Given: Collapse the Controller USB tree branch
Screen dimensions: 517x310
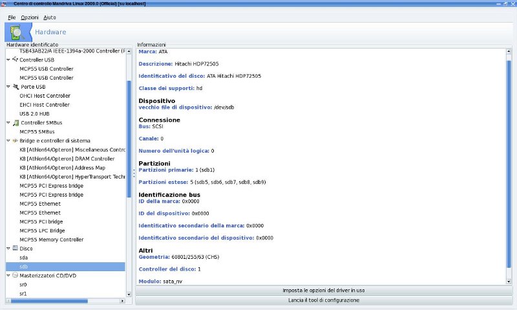Looking at the screenshot, I should [8, 60].
